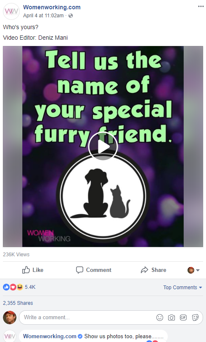The width and height of the screenshot is (206, 342).
Task: Open the sticker picker icon
Action: (x=195, y=318)
